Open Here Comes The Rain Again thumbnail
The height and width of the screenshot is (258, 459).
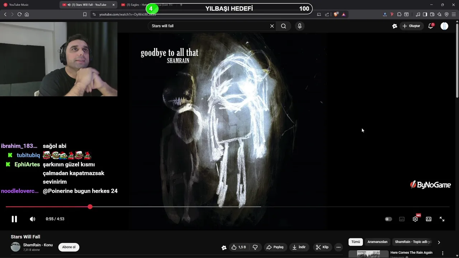[x=368, y=254]
